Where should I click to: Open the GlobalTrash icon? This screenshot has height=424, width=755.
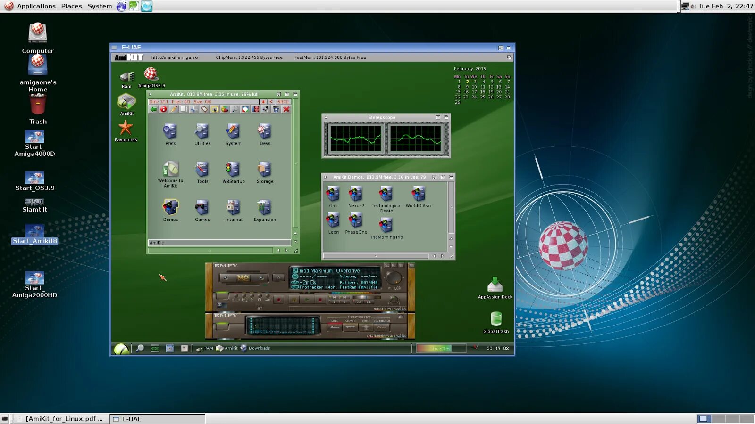495,322
